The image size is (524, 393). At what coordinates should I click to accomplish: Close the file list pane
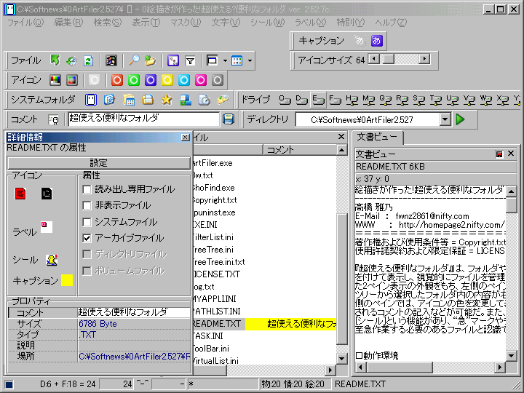[341, 136]
